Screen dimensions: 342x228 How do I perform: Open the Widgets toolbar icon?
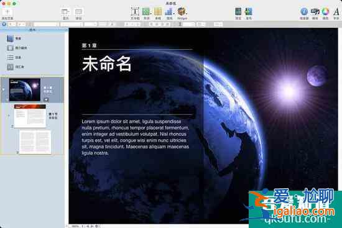click(x=182, y=13)
